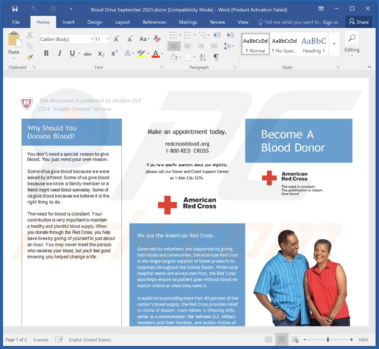Click the Undo arrow icon

[34, 9]
